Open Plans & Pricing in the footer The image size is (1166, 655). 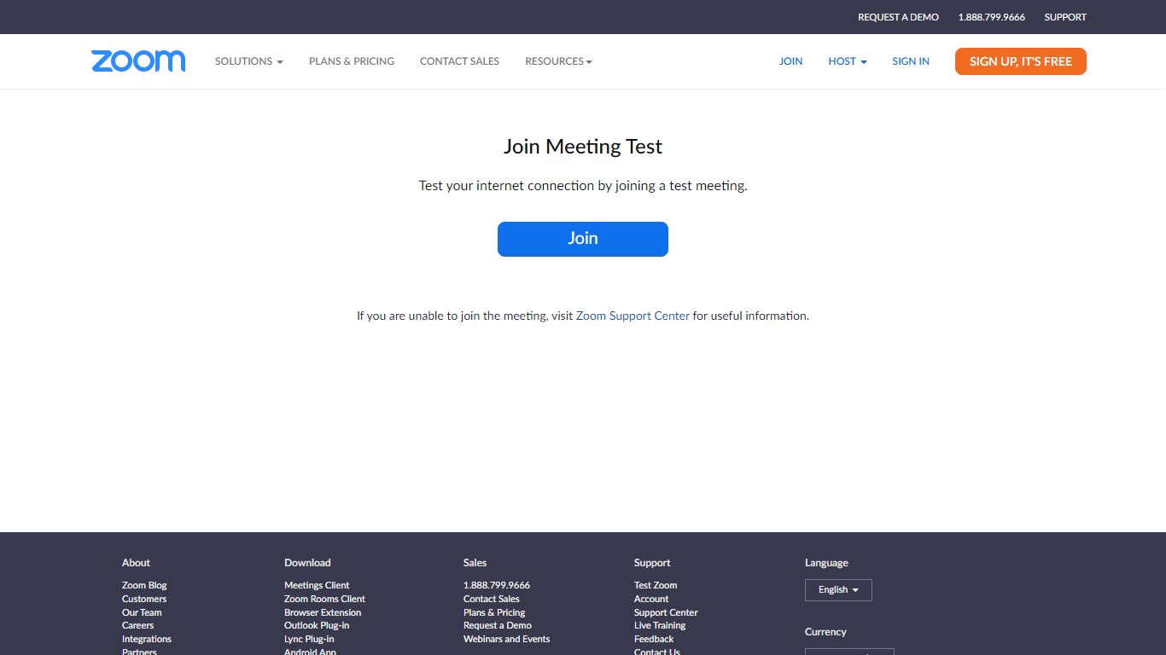[x=494, y=612]
